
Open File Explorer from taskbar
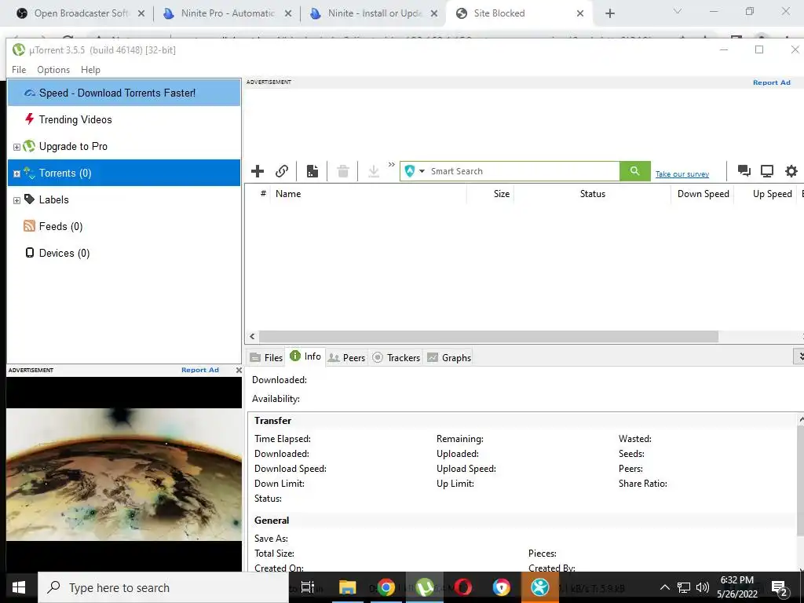pyautogui.click(x=347, y=587)
